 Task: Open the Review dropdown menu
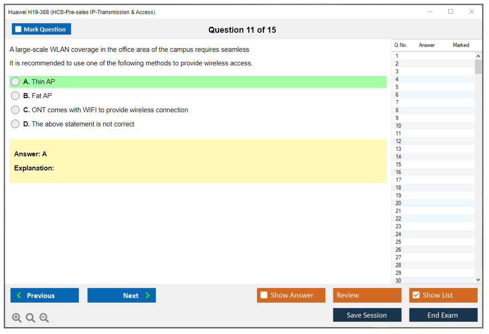click(367, 295)
